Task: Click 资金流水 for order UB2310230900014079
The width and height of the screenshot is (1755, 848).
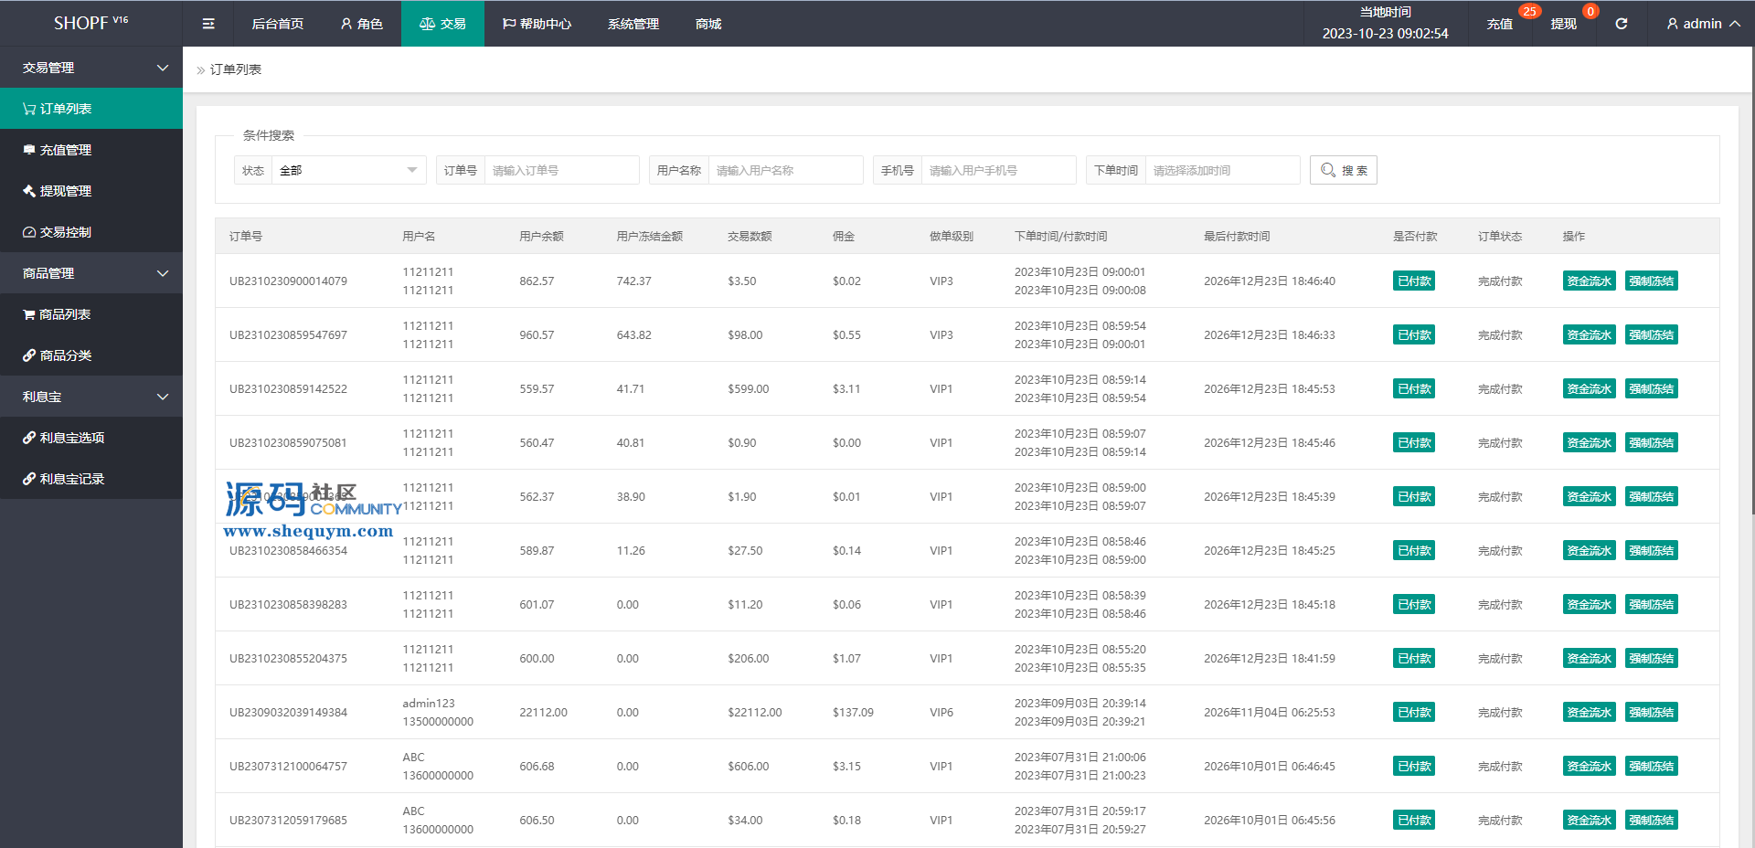Action: pyautogui.click(x=1589, y=281)
